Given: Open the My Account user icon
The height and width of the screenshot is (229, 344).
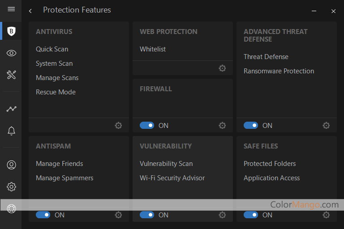Looking at the screenshot, I should 12,165.
